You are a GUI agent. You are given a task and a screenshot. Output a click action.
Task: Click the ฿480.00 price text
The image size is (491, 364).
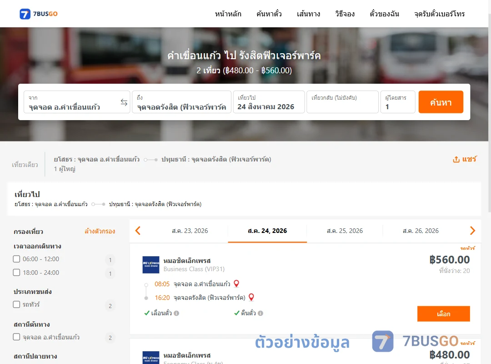[x=449, y=355]
